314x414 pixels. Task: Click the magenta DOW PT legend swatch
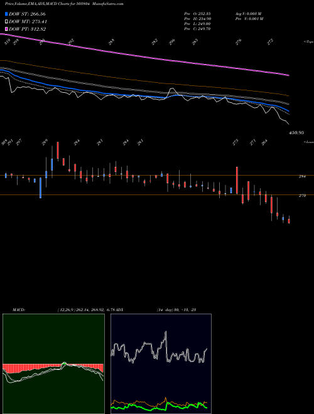pyautogui.click(x=6, y=29)
